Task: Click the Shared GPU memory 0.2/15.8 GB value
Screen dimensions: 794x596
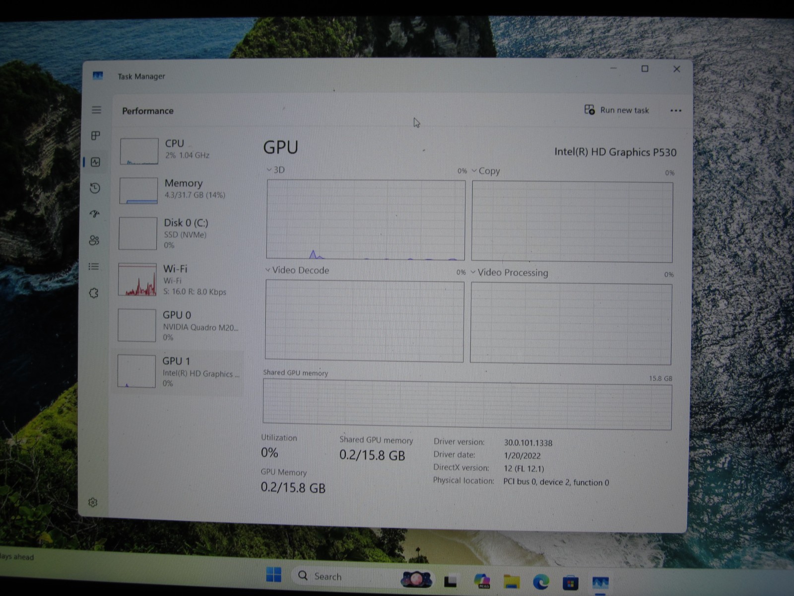Action: (x=372, y=455)
